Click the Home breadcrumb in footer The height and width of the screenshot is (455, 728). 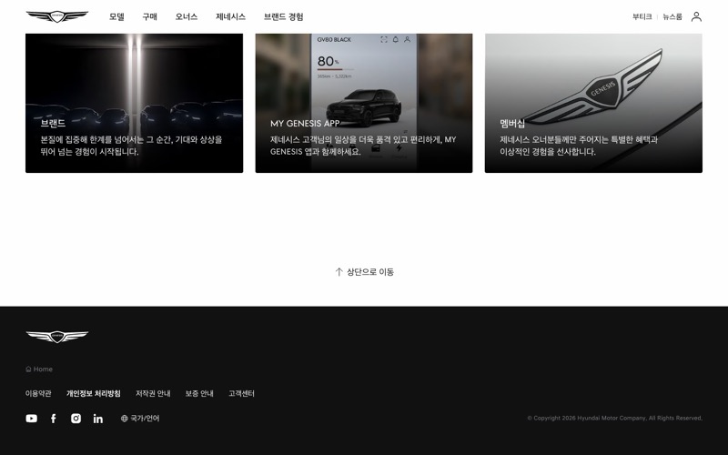coord(39,369)
